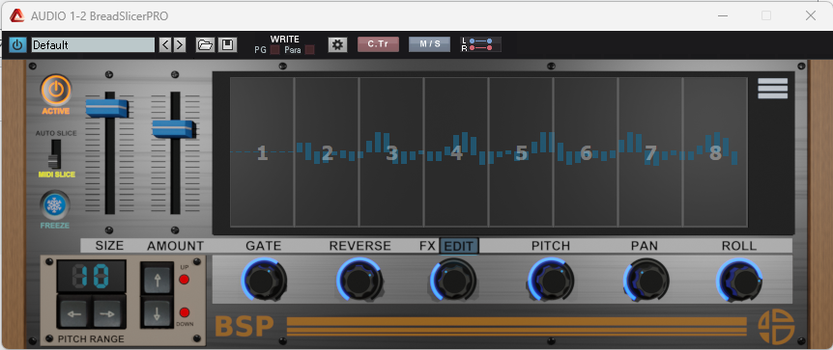Select the previous preset arrow
Screen dimensions: 833x350
pyautogui.click(x=165, y=44)
